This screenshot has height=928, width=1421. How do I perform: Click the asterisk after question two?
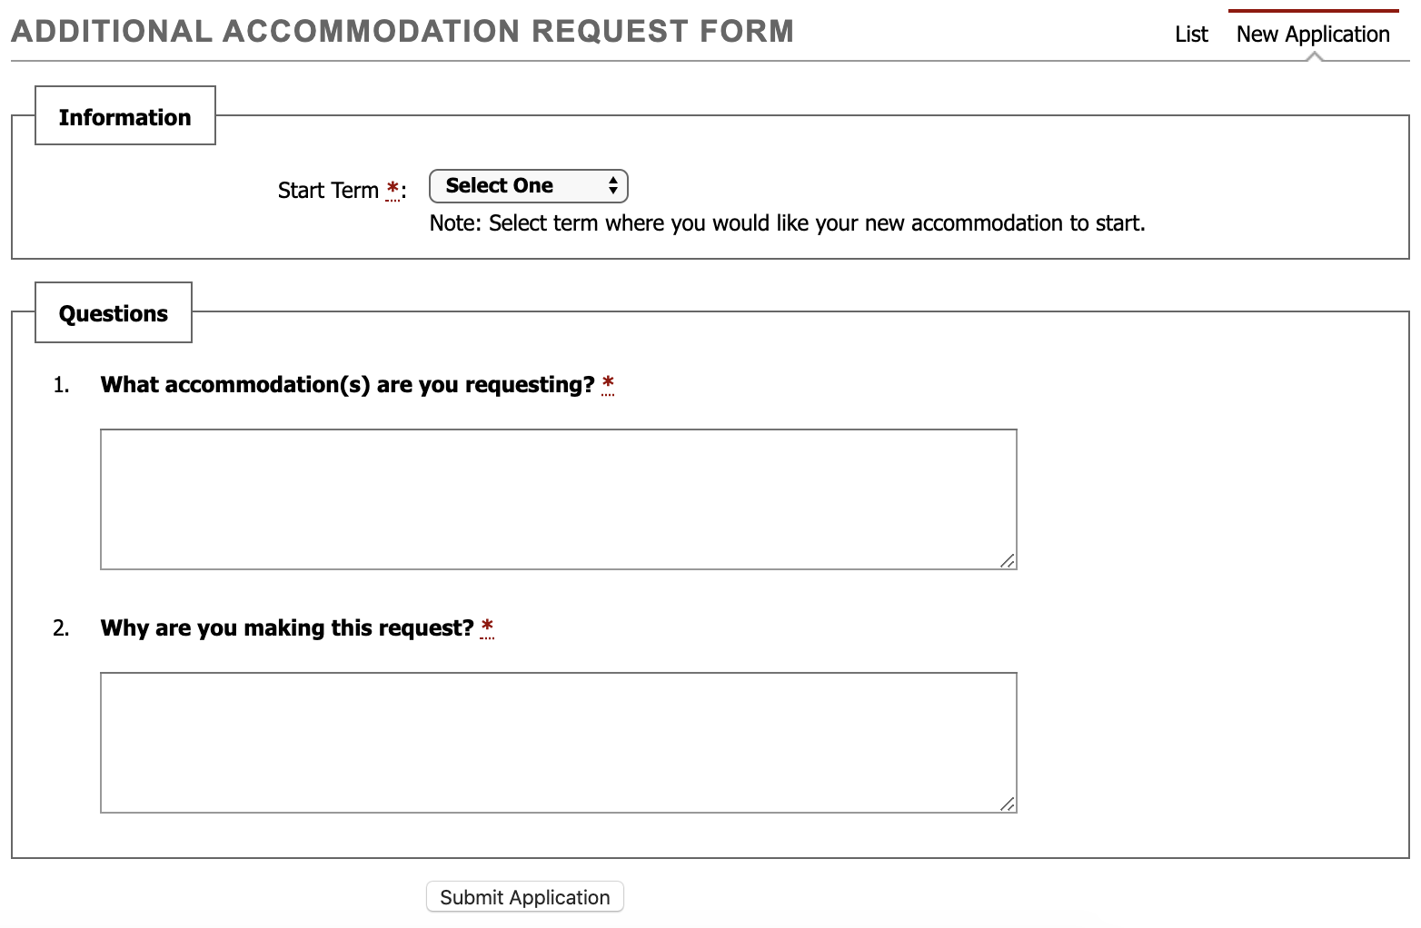pos(487,626)
